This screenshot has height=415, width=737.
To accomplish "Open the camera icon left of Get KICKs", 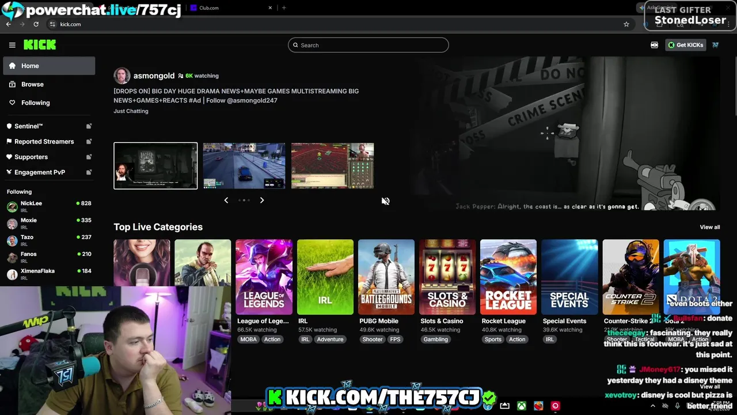I will (655, 45).
